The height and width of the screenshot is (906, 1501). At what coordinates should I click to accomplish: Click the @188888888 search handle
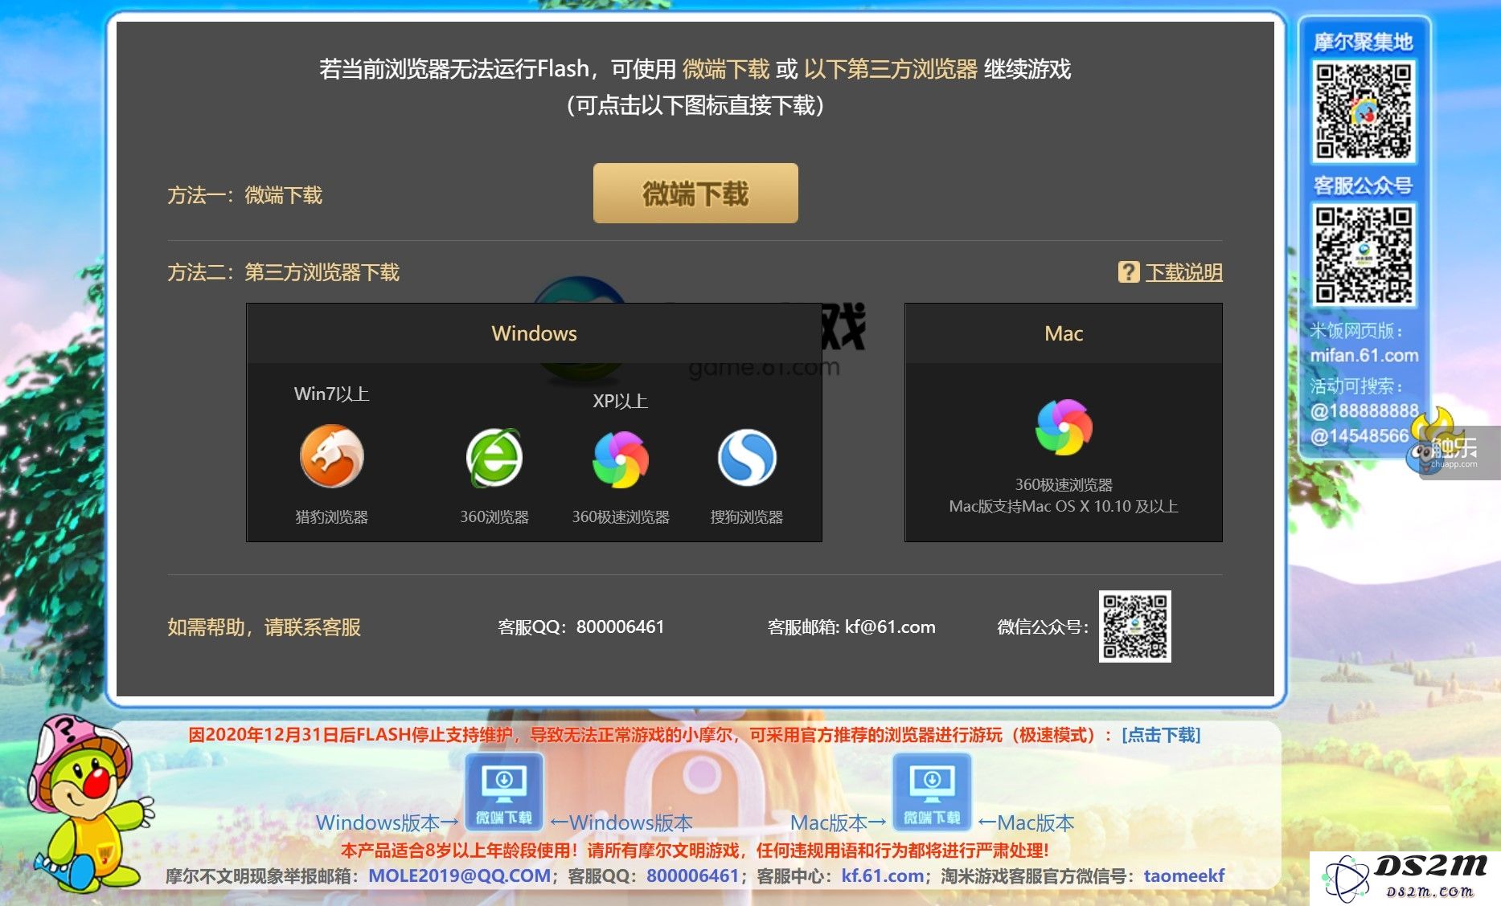pyautogui.click(x=1364, y=411)
